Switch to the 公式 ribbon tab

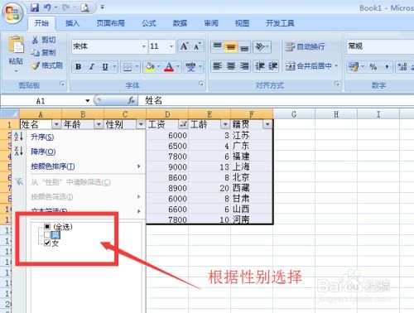click(149, 23)
